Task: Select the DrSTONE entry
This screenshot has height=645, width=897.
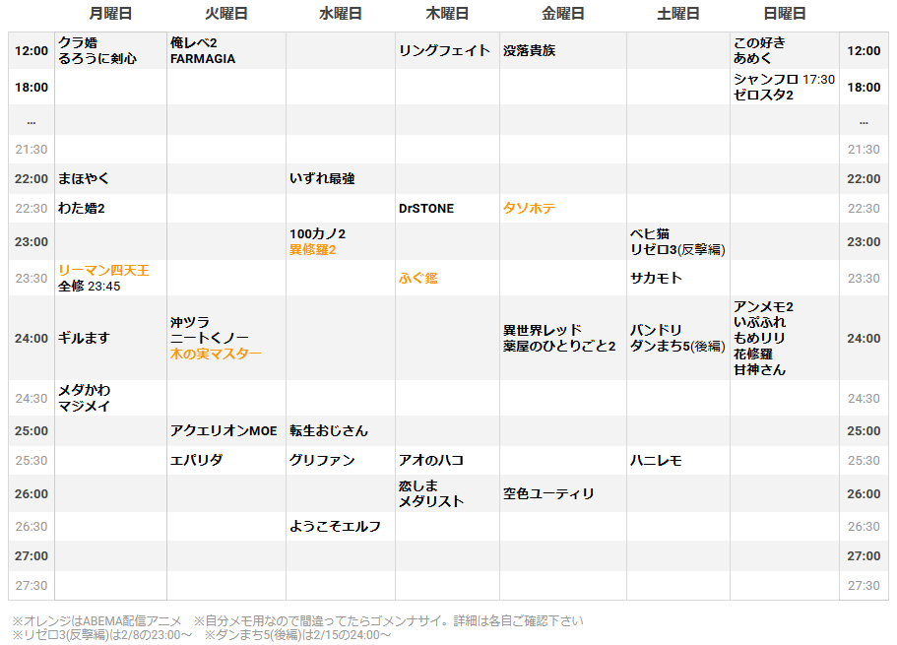Action: click(x=426, y=209)
